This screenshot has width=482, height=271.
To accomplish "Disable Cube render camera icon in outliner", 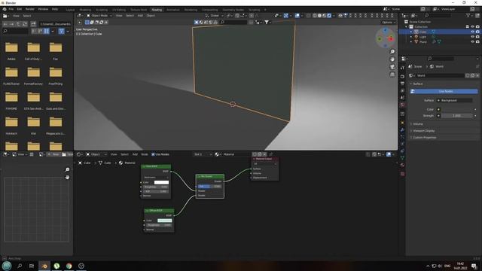I will click(x=477, y=32).
